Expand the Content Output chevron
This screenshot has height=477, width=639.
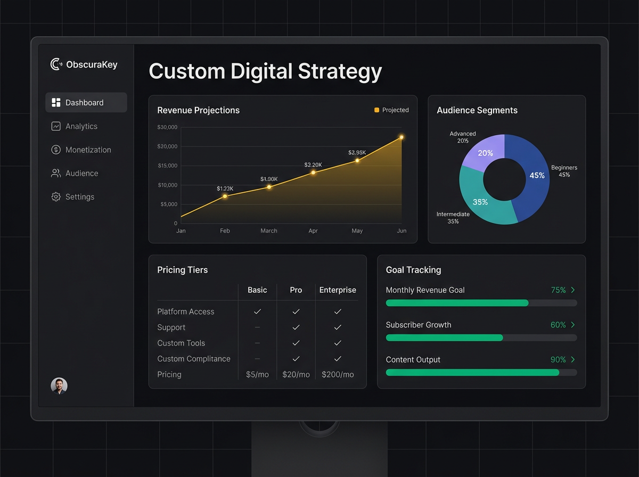(574, 359)
